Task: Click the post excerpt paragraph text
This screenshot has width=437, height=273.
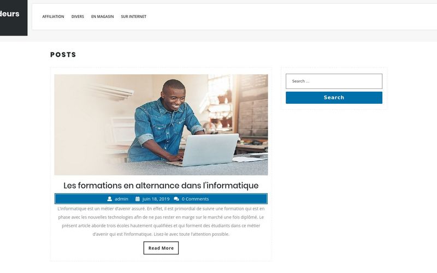Action: (x=161, y=222)
